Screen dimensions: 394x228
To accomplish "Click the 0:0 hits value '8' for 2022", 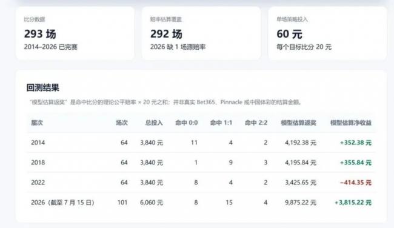I will point(196,183).
